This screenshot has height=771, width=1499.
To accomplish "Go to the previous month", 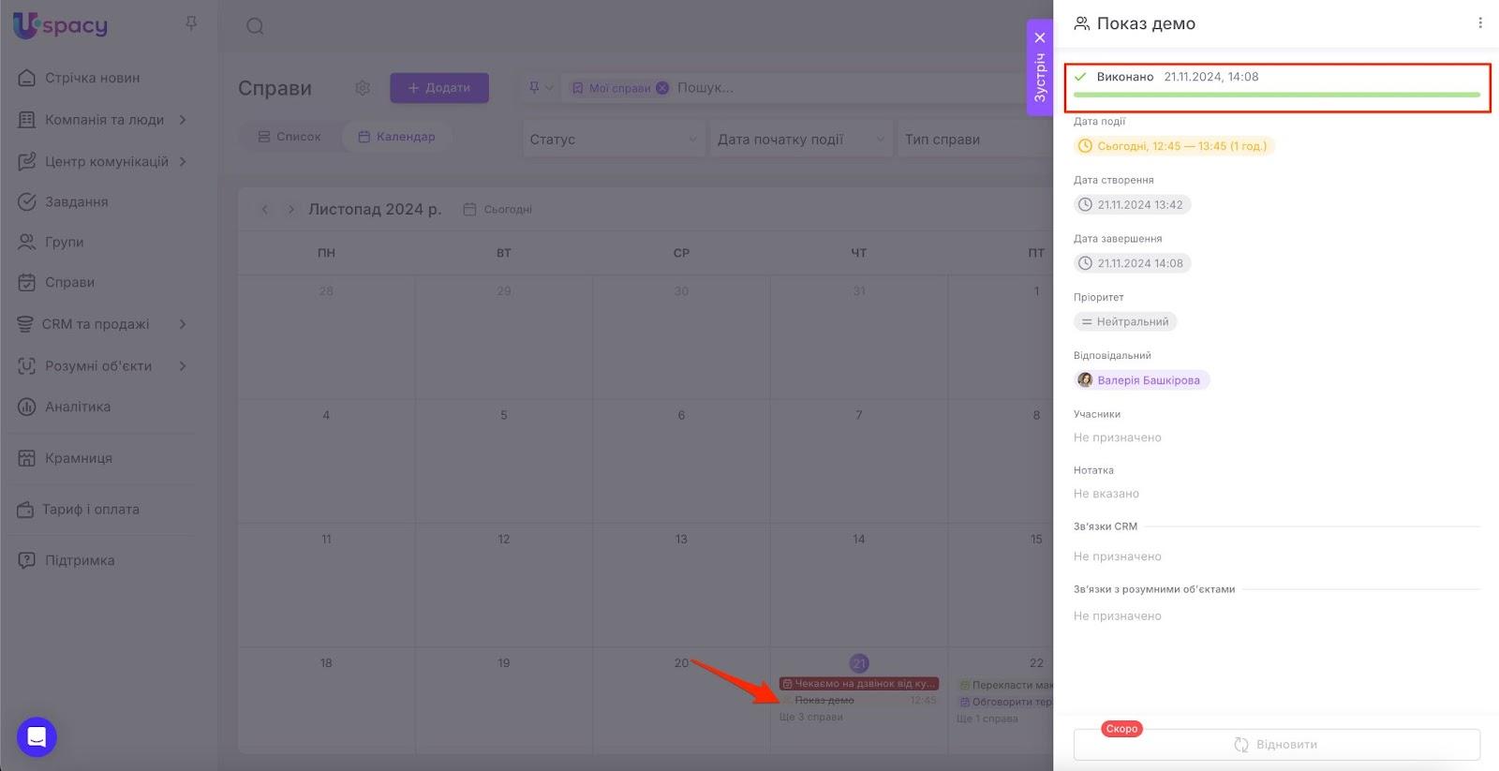I will pos(265,210).
